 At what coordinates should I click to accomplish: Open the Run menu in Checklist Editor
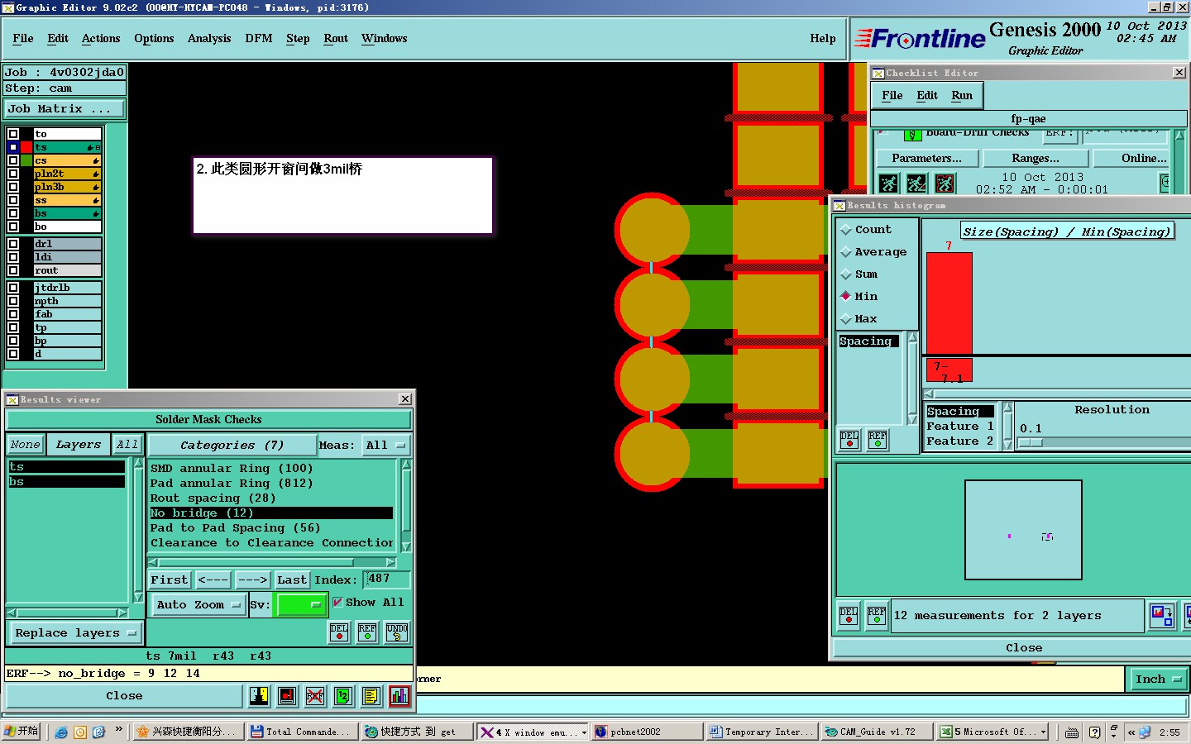pyautogui.click(x=962, y=96)
